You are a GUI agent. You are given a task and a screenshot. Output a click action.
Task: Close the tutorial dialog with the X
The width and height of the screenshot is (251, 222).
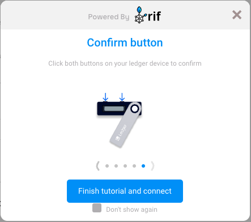point(237,15)
